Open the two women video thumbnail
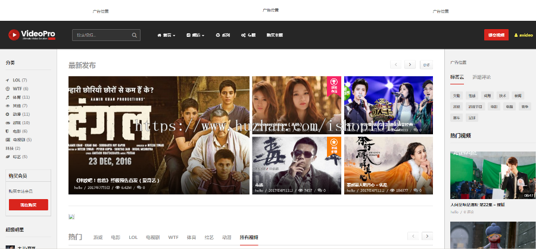 point(297,105)
